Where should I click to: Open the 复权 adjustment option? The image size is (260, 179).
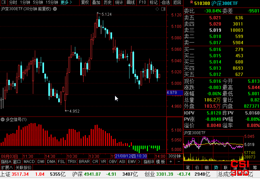[x=85, y=3]
